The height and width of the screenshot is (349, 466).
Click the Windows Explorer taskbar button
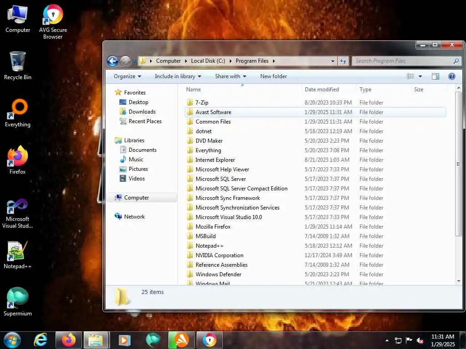point(96,340)
